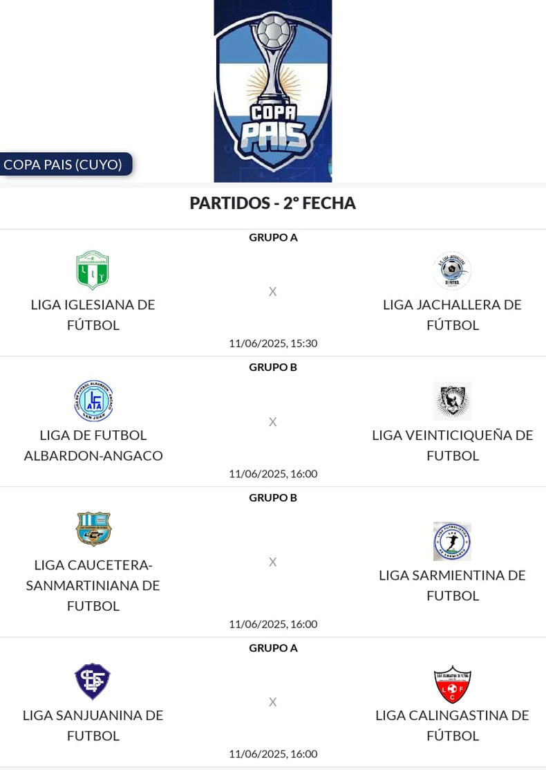Click the Liga Jachallera round ball logo
Screen dimensions: 546x770
(x=452, y=271)
